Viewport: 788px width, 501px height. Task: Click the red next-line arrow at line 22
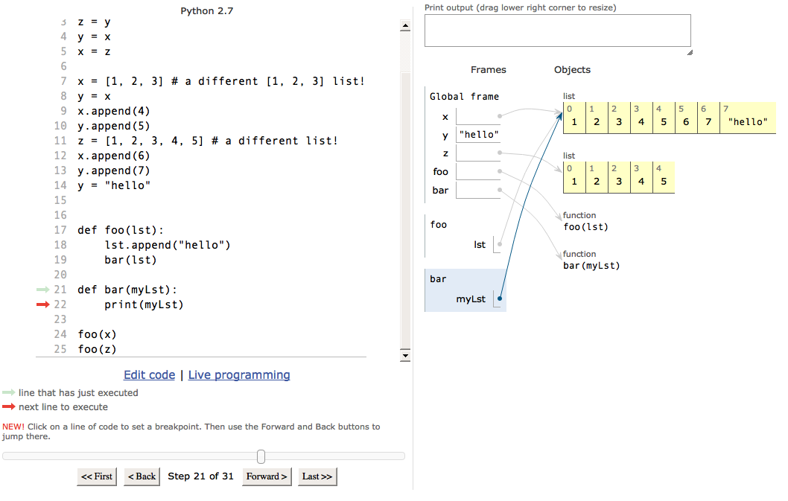coord(42,304)
